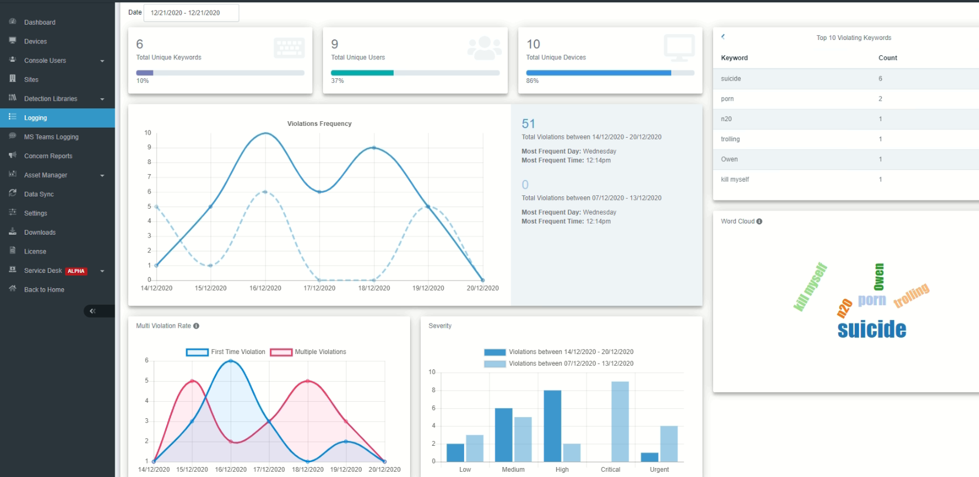Go to Data Sync page
The height and width of the screenshot is (477, 979).
click(57, 194)
